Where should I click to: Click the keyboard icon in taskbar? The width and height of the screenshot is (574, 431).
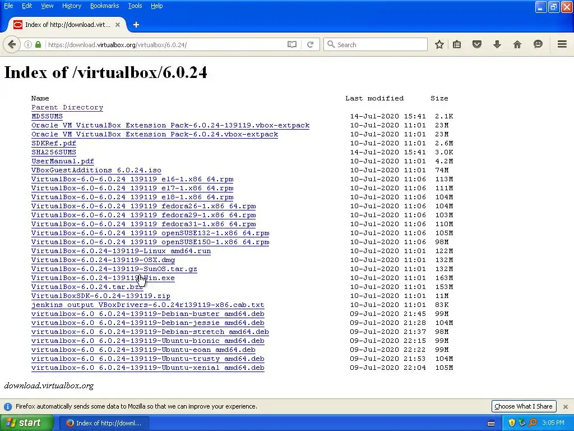tap(491, 423)
